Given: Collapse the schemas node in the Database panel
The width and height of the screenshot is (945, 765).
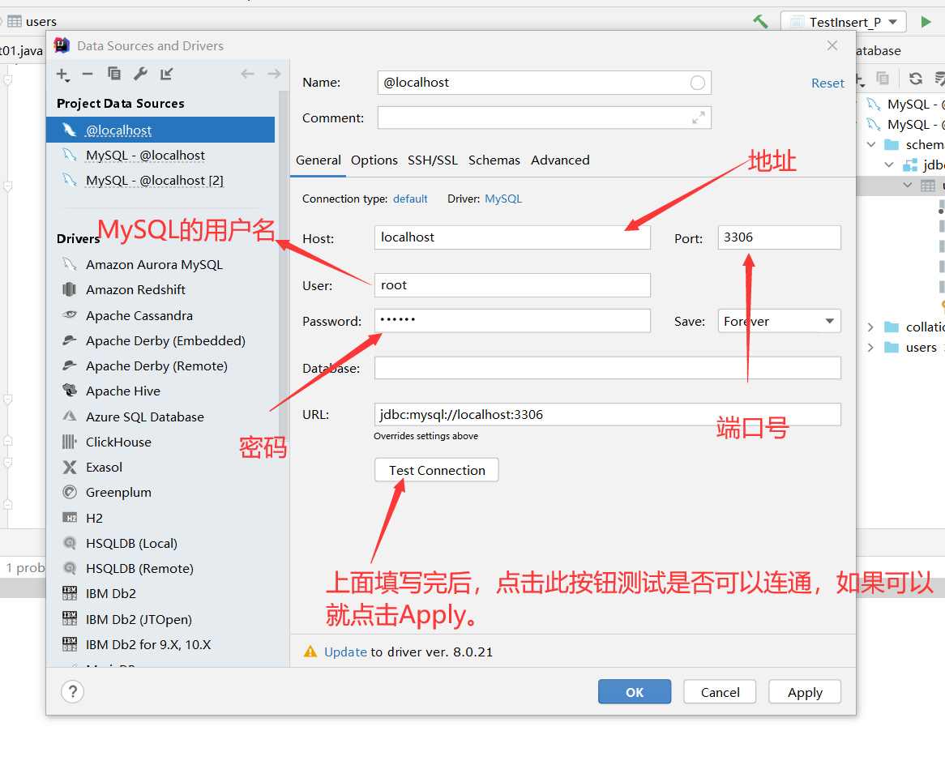Looking at the screenshot, I should click(871, 144).
